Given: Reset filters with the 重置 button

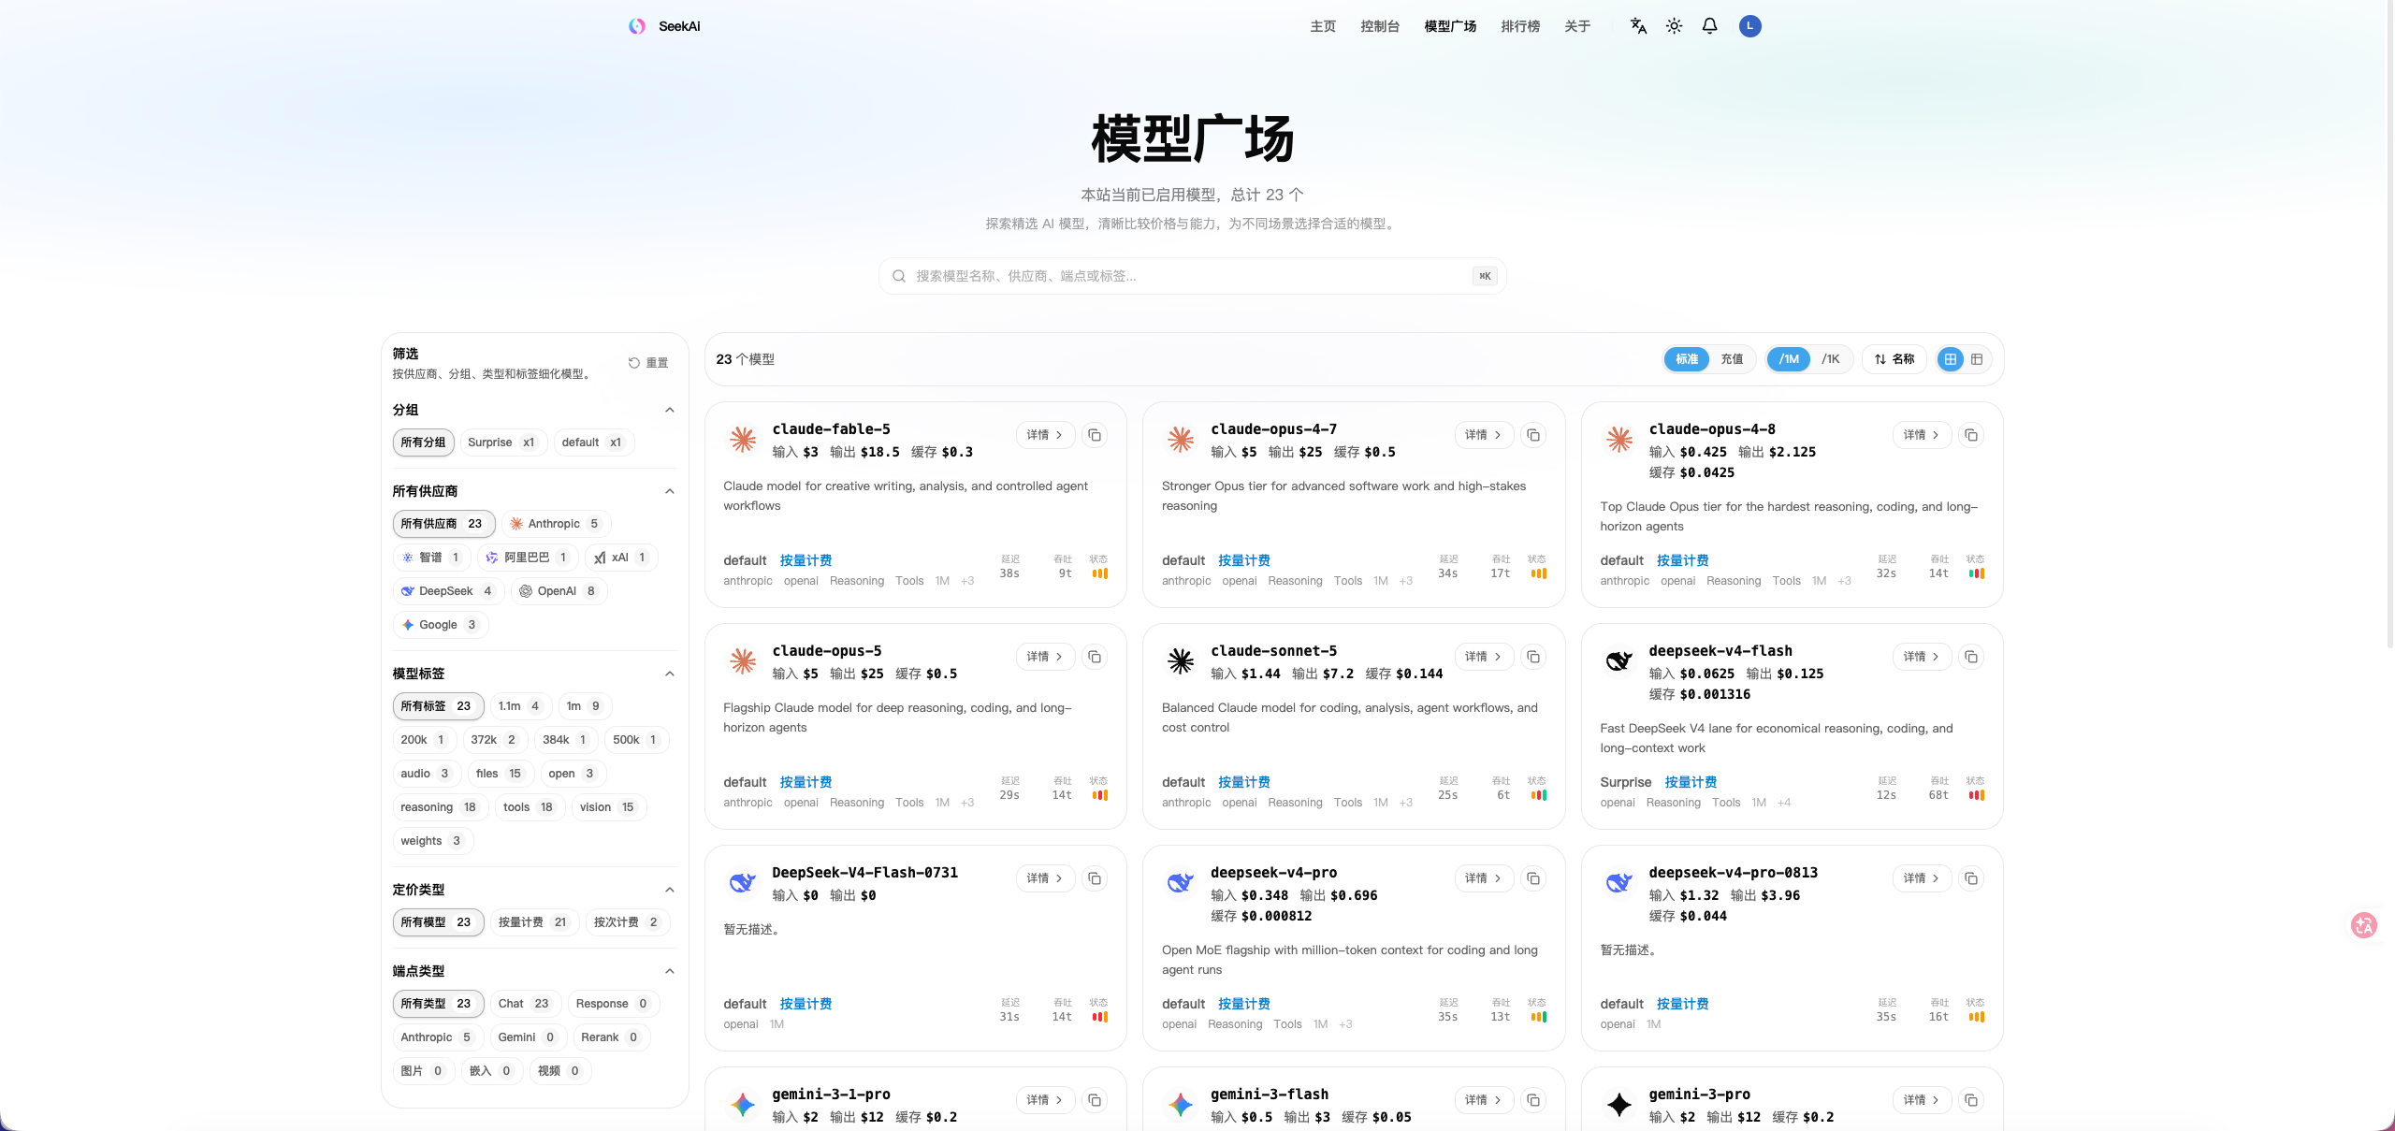Looking at the screenshot, I should (648, 363).
